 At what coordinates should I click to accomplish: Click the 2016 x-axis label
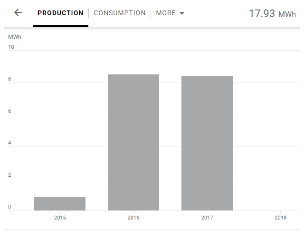point(133,218)
